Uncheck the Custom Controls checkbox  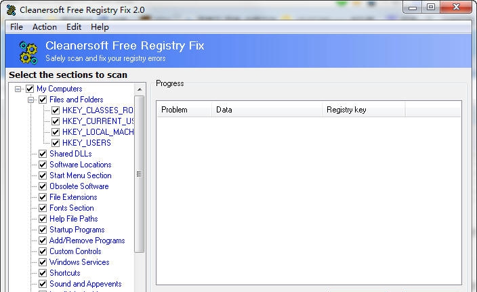[43, 251]
